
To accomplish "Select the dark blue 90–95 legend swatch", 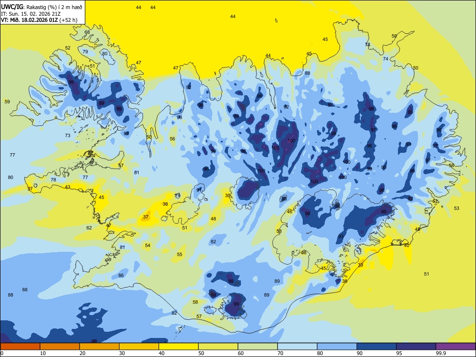I will (x=377, y=347).
